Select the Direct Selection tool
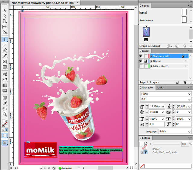 tap(5, 16)
